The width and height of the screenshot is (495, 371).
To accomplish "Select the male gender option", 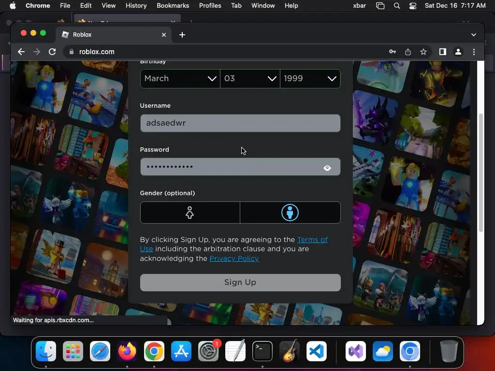I will tap(290, 213).
